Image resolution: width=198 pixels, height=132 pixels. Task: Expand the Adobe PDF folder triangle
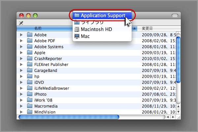pyautogui.click(x=21, y=41)
